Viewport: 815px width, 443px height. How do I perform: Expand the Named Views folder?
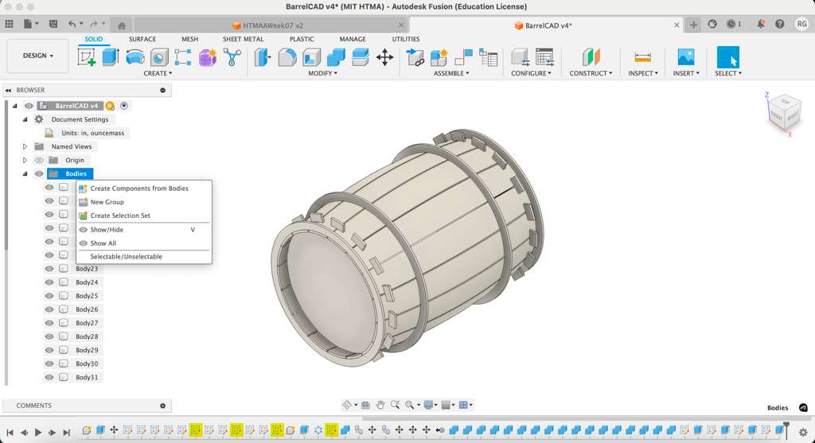pos(25,146)
